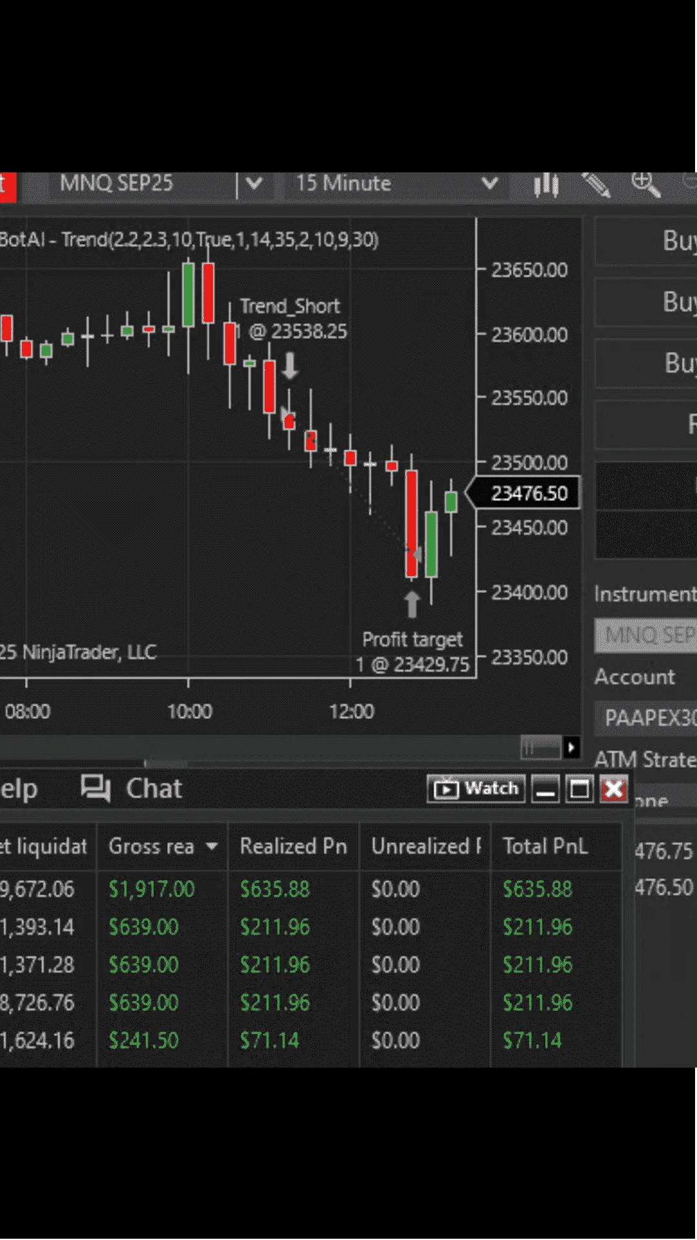Click the $241.50 gross realized cell
Image resolution: width=697 pixels, height=1240 pixels.
pyautogui.click(x=143, y=1040)
